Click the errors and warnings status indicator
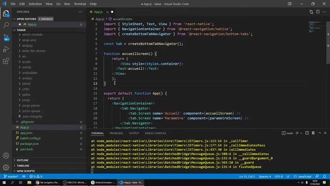The image size is (330, 186). click(x=36, y=177)
